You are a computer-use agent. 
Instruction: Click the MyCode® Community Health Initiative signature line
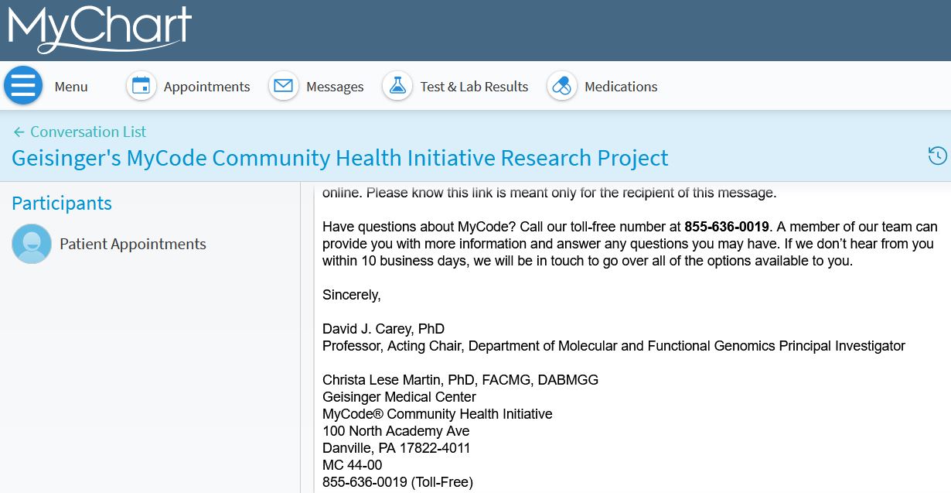(438, 414)
